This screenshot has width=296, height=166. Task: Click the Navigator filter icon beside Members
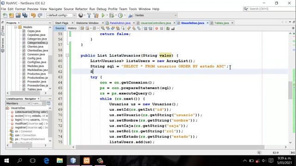click(49, 103)
